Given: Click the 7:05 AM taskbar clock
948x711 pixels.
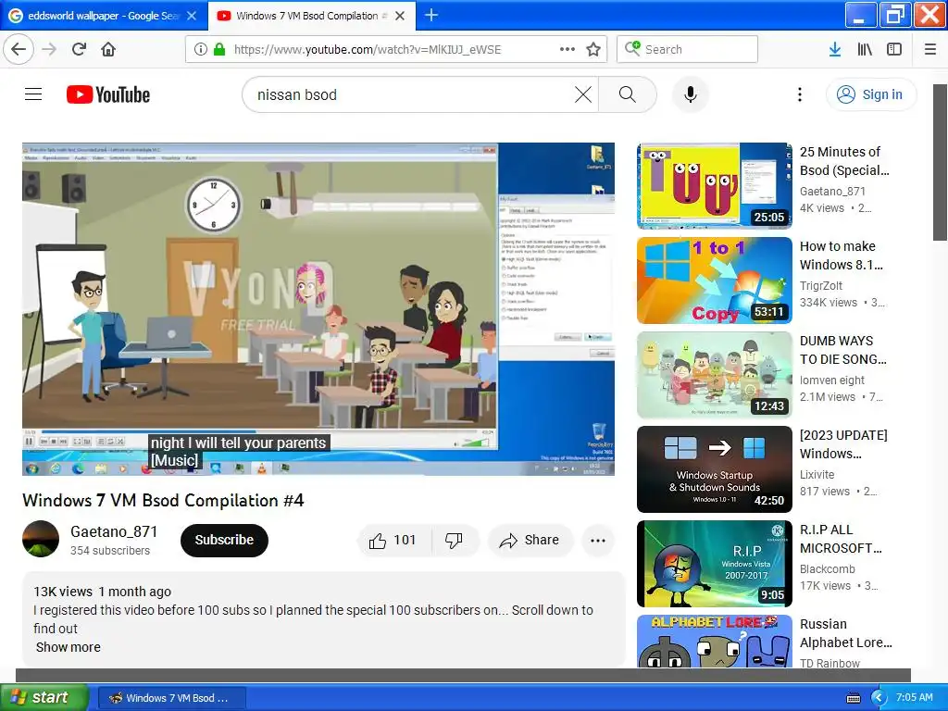Looking at the screenshot, I should coord(914,698).
